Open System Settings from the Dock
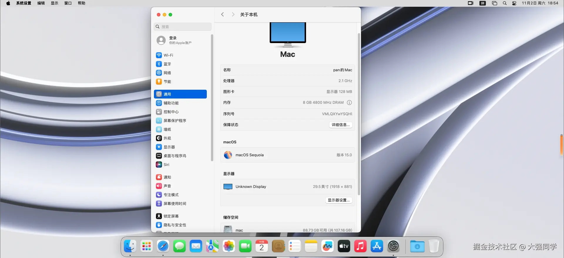564x258 pixels. (393, 246)
